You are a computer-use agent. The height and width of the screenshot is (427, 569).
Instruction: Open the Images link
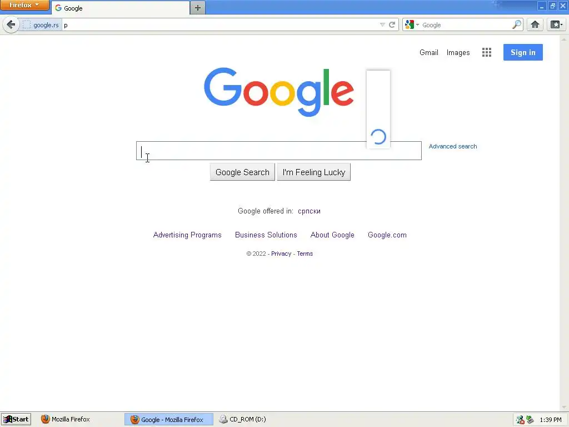click(458, 52)
